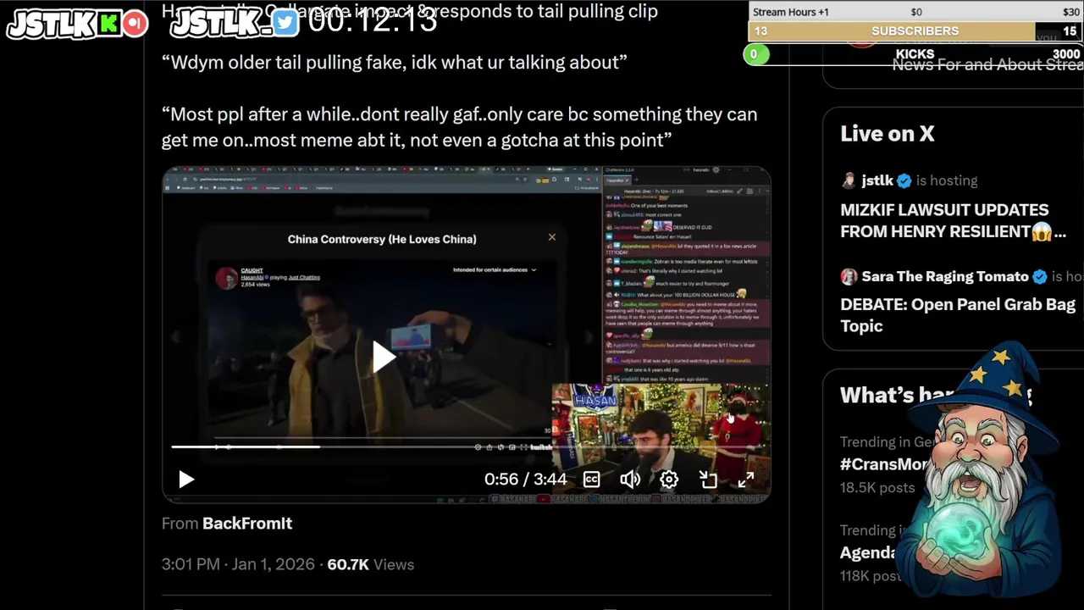Image resolution: width=1084 pixels, height=610 pixels.
Task: Enable picture-in-picture mode icon
Action: pos(708,480)
